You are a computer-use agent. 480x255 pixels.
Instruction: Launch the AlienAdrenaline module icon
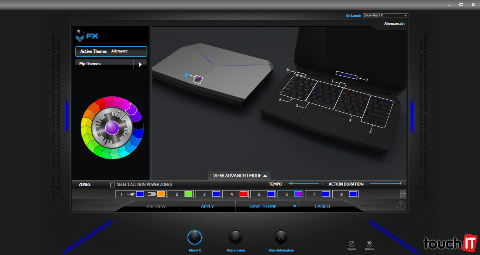(281, 237)
